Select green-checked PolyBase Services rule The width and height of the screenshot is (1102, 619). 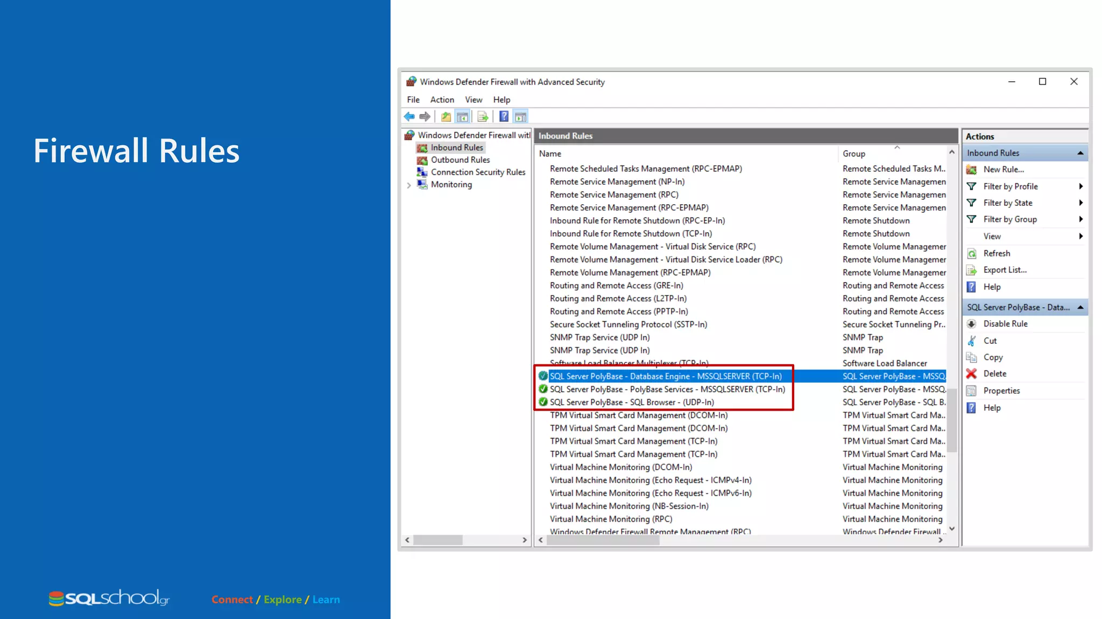coord(667,390)
